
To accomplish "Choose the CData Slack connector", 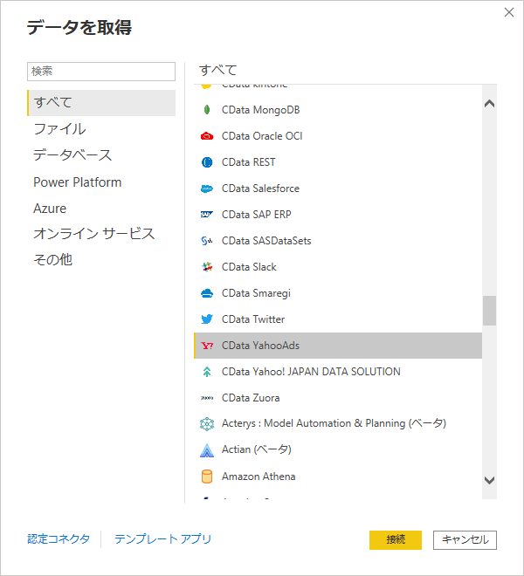I will point(338,267).
